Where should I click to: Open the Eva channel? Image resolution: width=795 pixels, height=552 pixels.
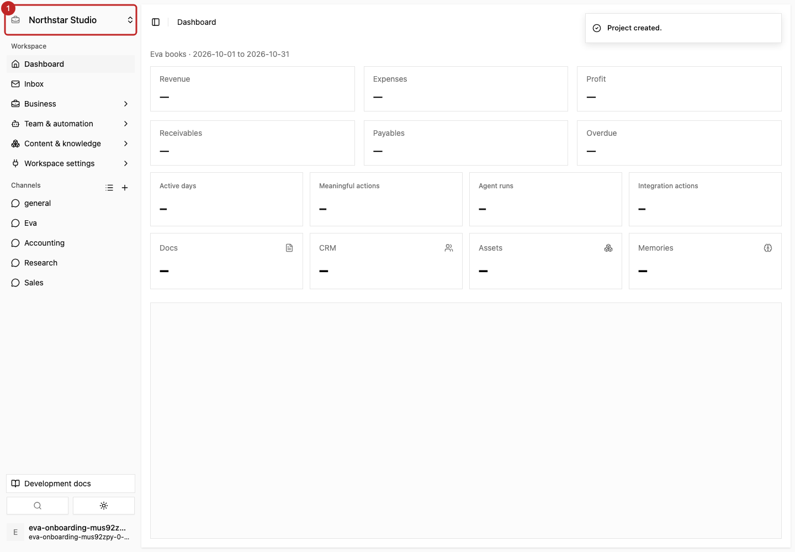[x=71, y=223]
